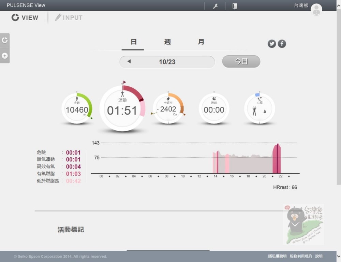
Task: Click the PULSENSE View title
Action: click(x=26, y=5)
